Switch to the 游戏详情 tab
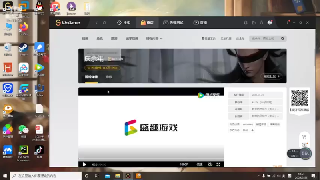The width and height of the screenshot is (320, 180). tap(91, 77)
